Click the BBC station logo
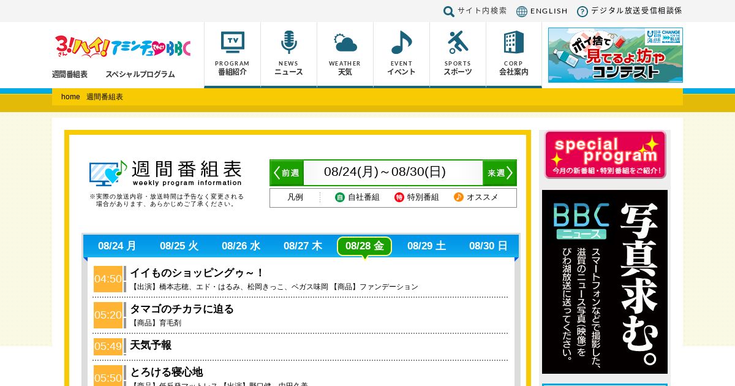The width and height of the screenshot is (735, 386). 123,47
